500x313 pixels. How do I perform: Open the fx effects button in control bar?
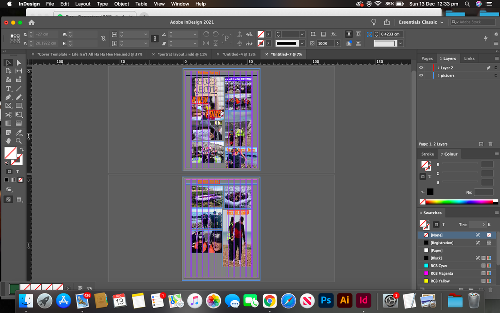(x=334, y=34)
